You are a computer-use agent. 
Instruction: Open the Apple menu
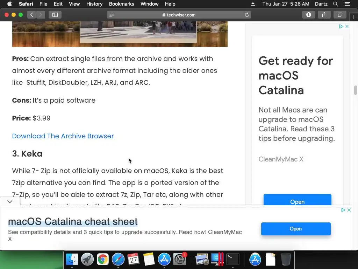click(9, 4)
